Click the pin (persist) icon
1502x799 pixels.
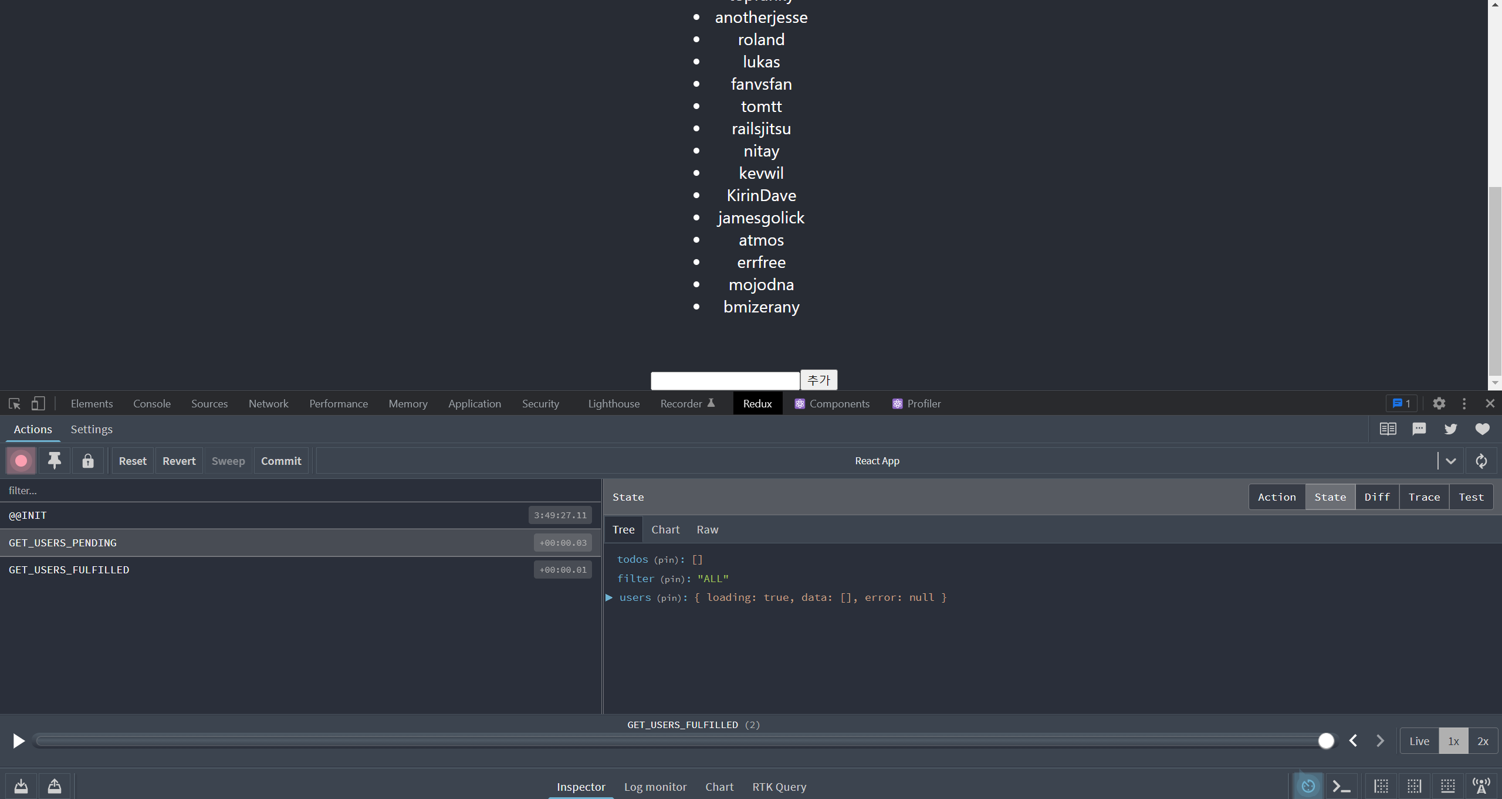[55, 461]
